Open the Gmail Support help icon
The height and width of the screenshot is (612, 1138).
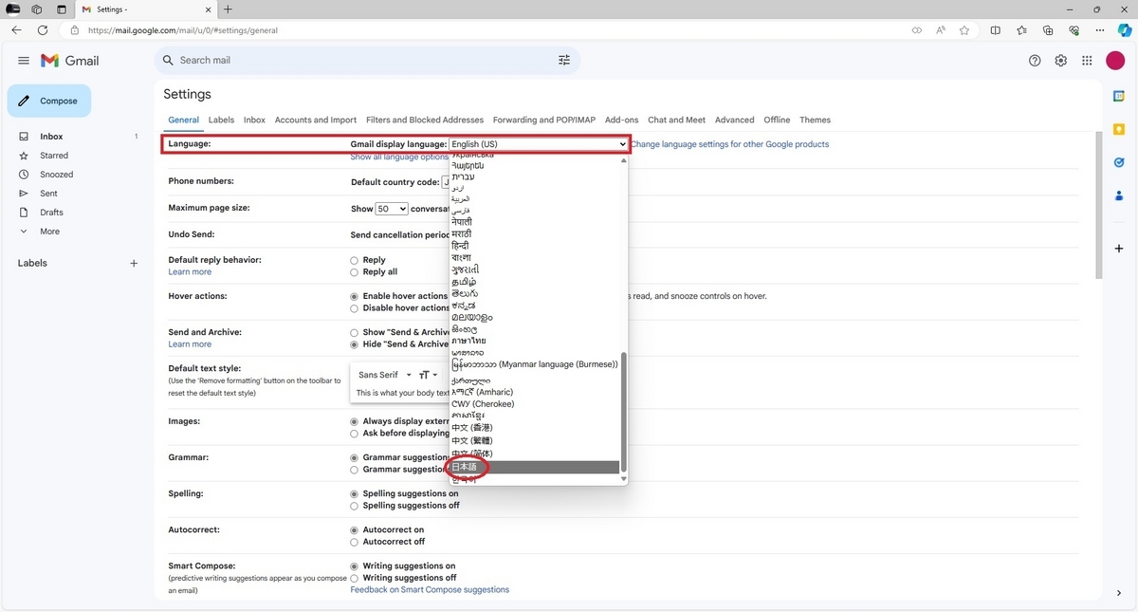pos(1035,61)
